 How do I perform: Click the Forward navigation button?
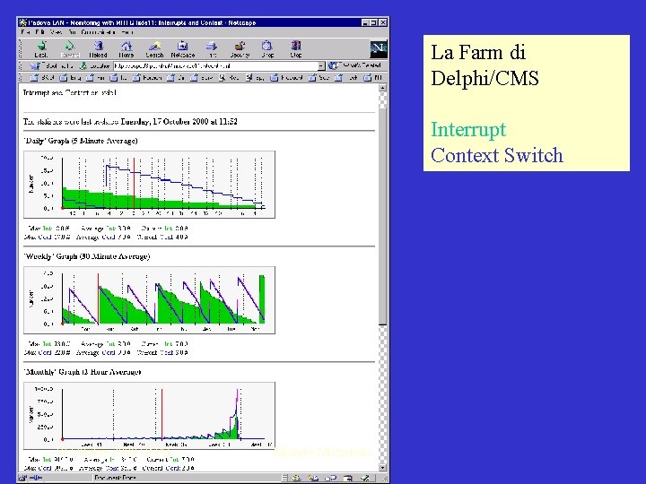coord(70,49)
